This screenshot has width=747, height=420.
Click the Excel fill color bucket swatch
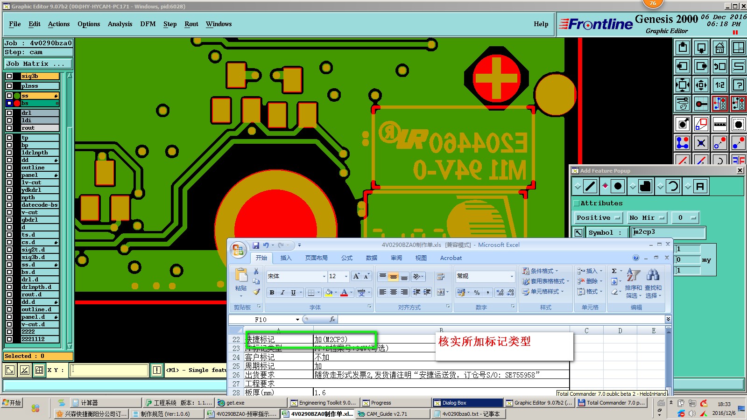click(329, 293)
